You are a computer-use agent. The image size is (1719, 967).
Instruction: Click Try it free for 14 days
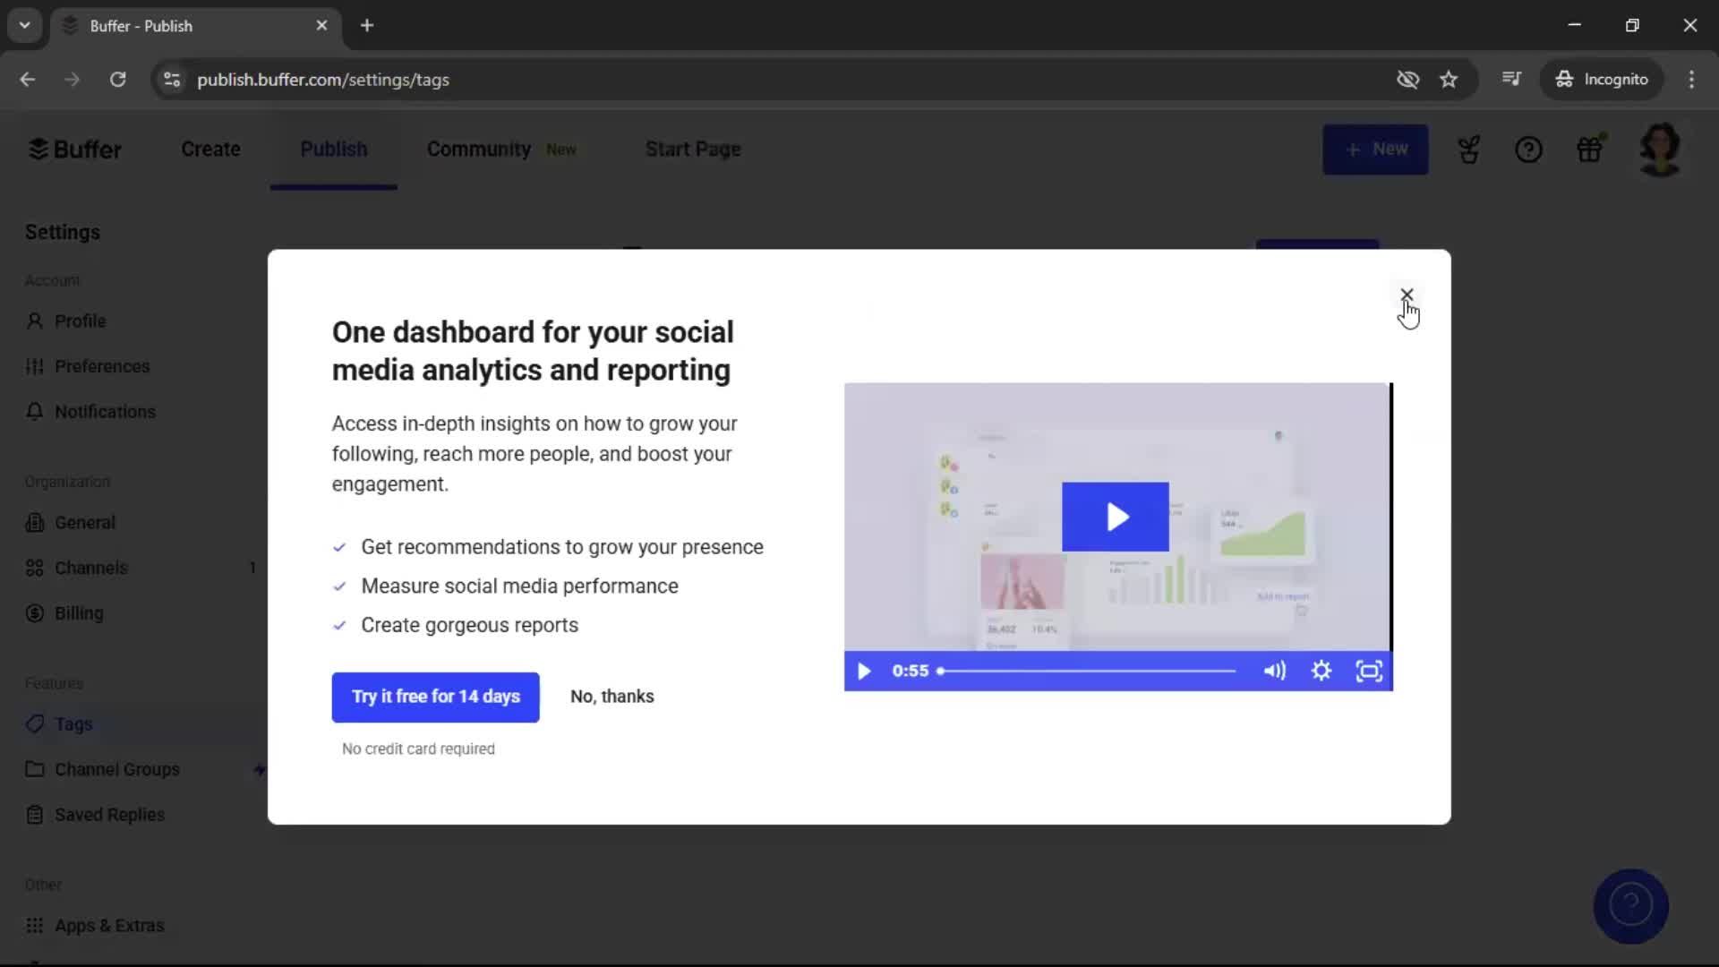(435, 697)
